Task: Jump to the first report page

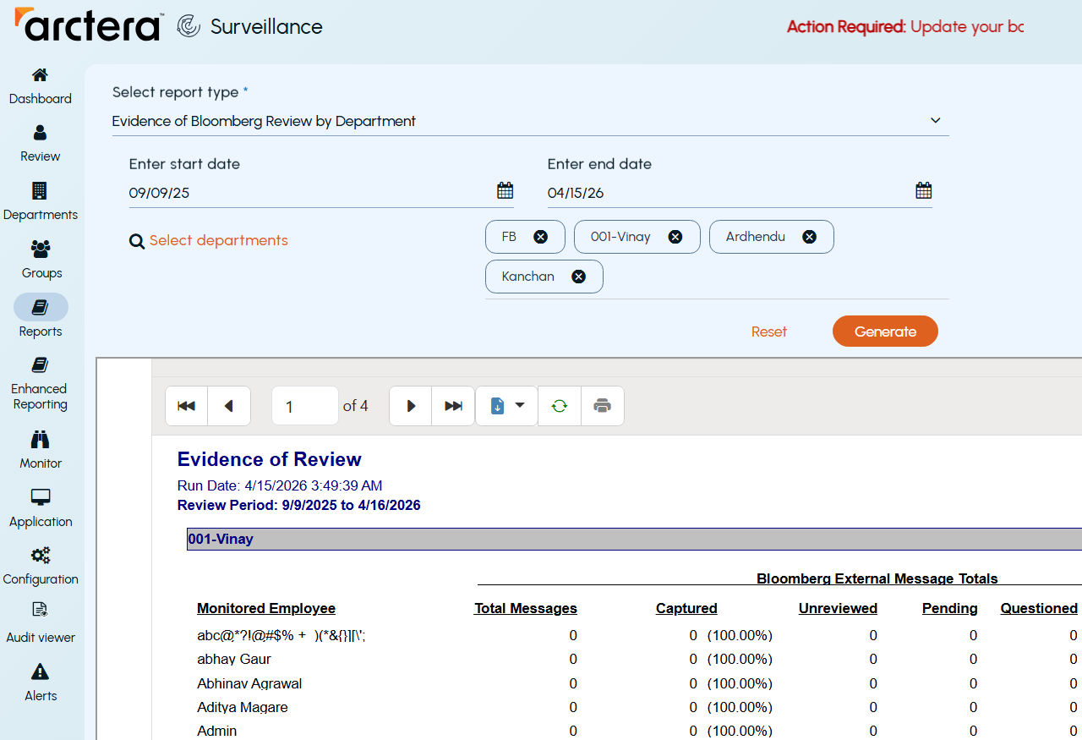Action: pos(186,406)
